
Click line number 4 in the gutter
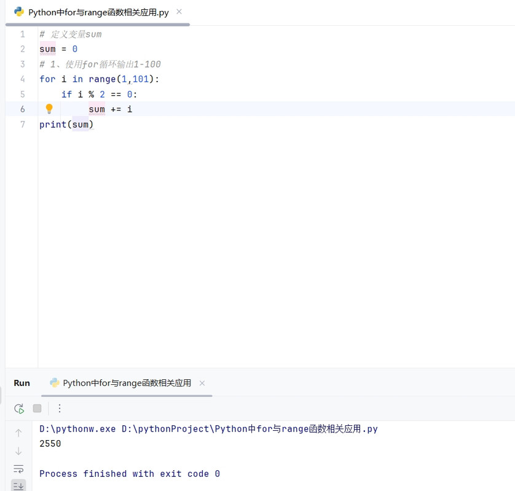tap(22, 79)
